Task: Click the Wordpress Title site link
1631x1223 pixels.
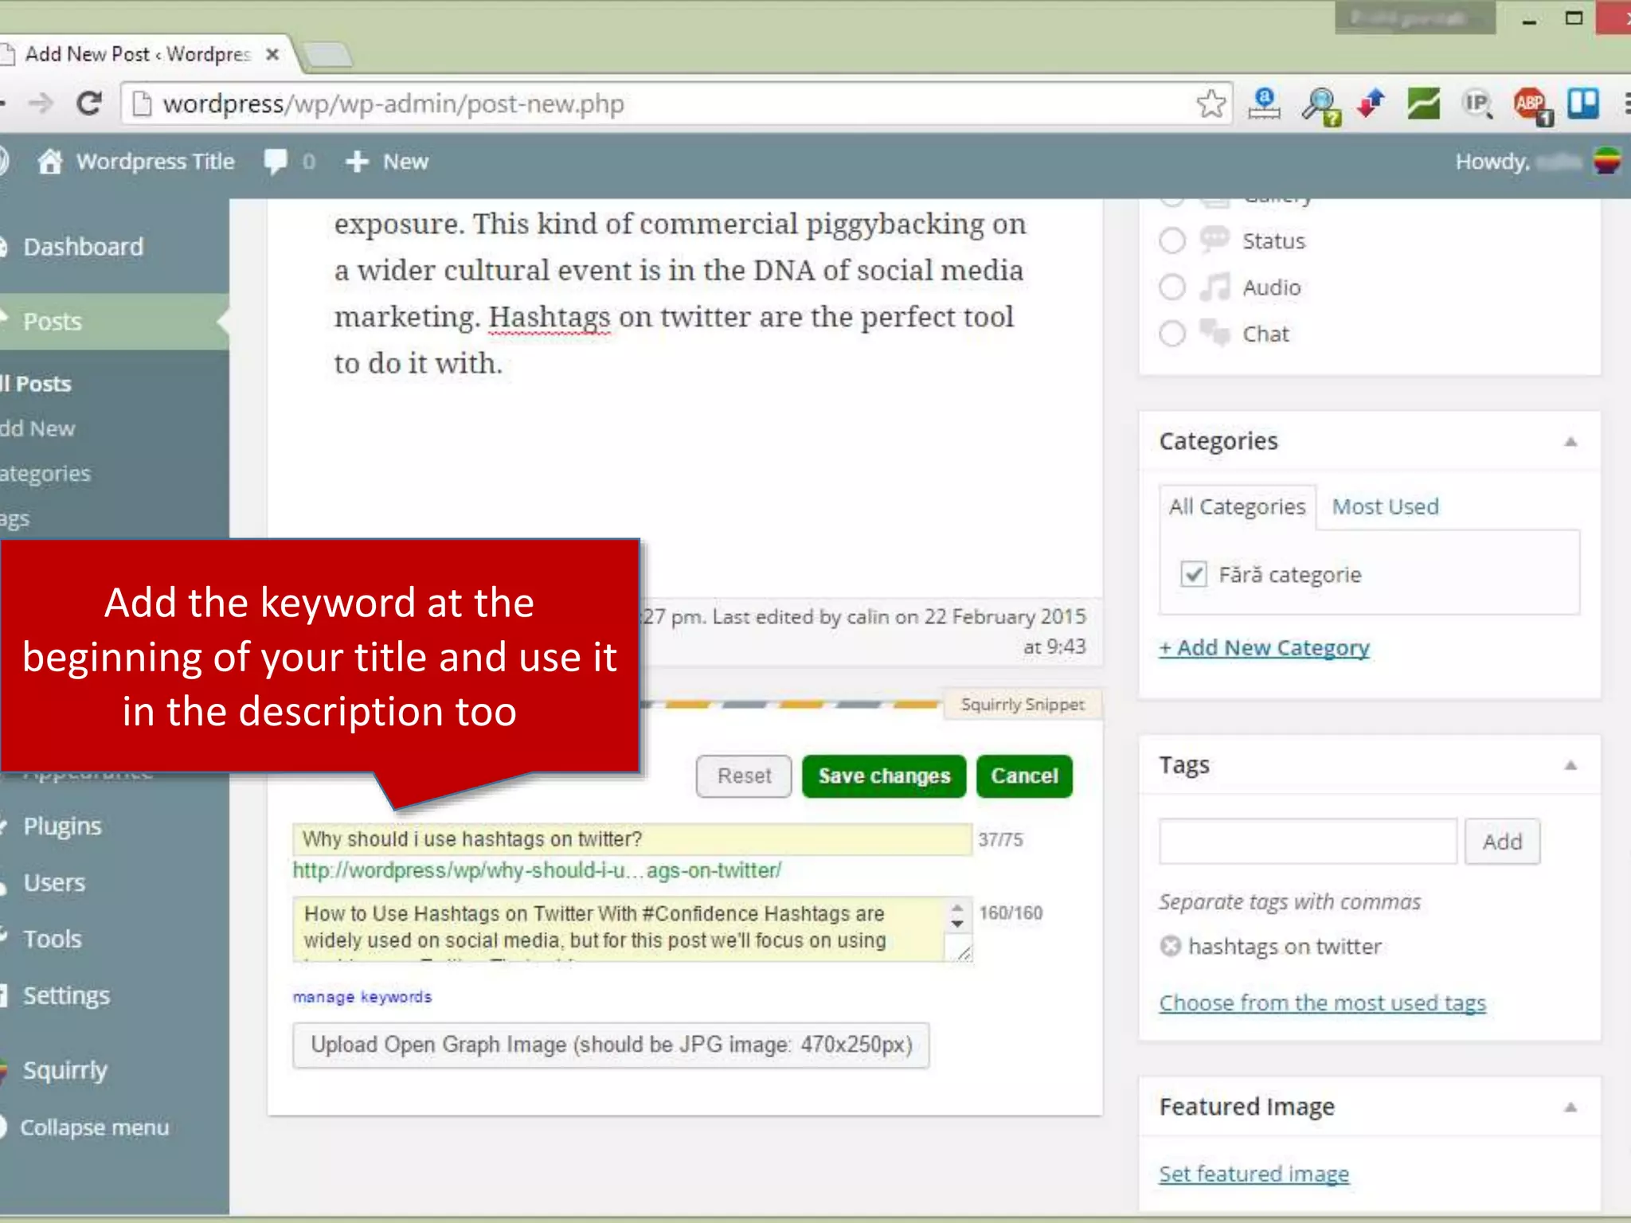Action: [155, 162]
